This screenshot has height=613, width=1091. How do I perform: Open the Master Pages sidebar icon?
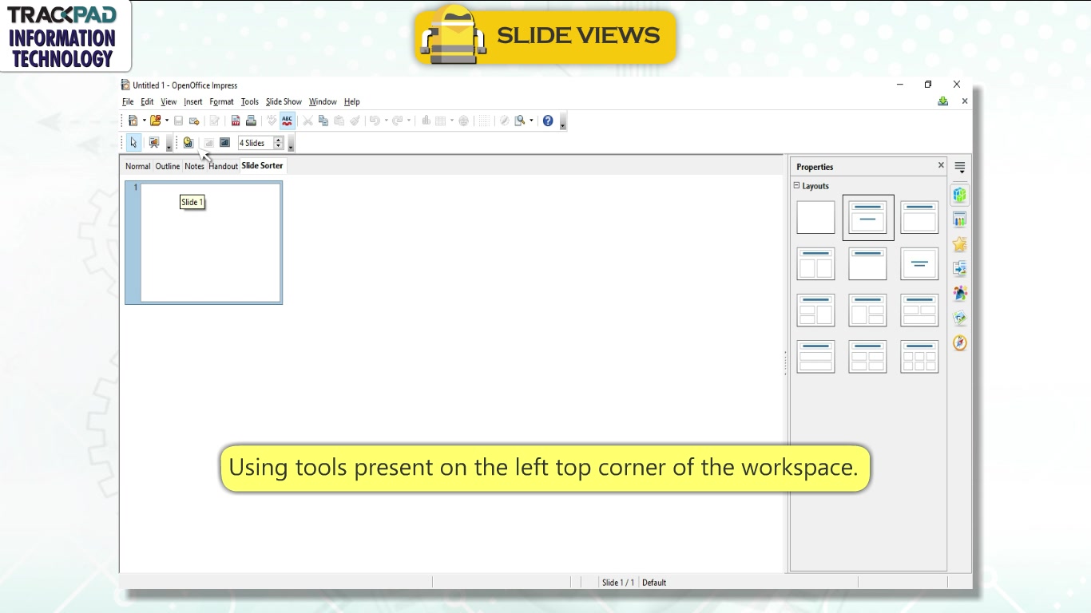pos(960,219)
